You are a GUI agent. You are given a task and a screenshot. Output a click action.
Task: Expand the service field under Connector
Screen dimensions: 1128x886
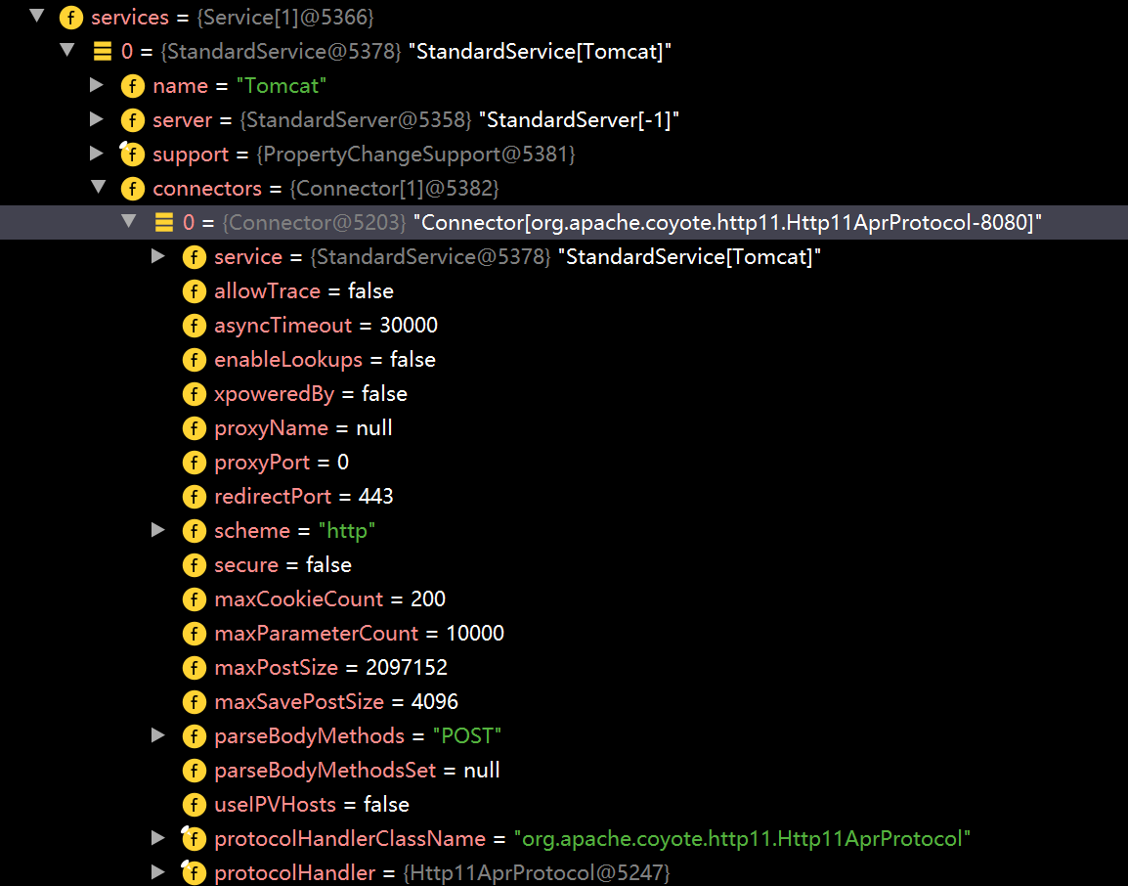pyautogui.click(x=158, y=255)
